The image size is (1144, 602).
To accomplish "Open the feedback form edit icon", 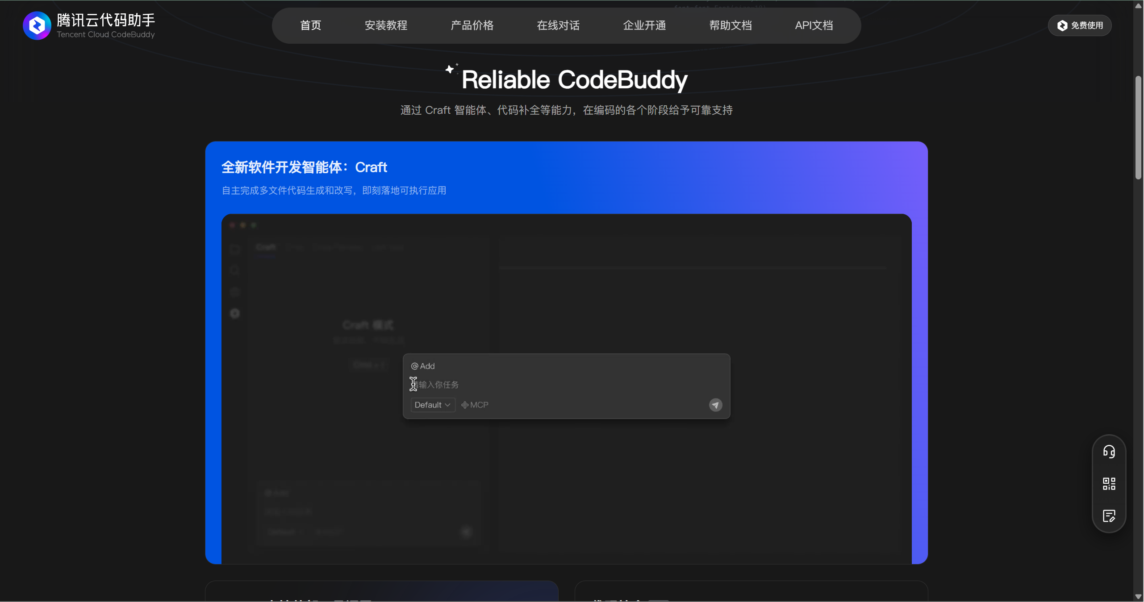I will tap(1109, 516).
